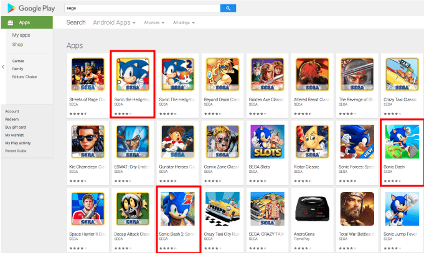Open the Crazy Taxi Classic icon
The height and width of the screenshot is (253, 424).
402,75
